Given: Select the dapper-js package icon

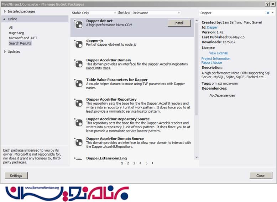Looking at the screenshot, I should [78, 44].
